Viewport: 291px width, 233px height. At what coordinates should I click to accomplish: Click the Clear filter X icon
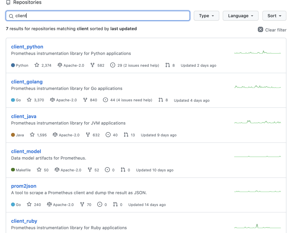260,30
